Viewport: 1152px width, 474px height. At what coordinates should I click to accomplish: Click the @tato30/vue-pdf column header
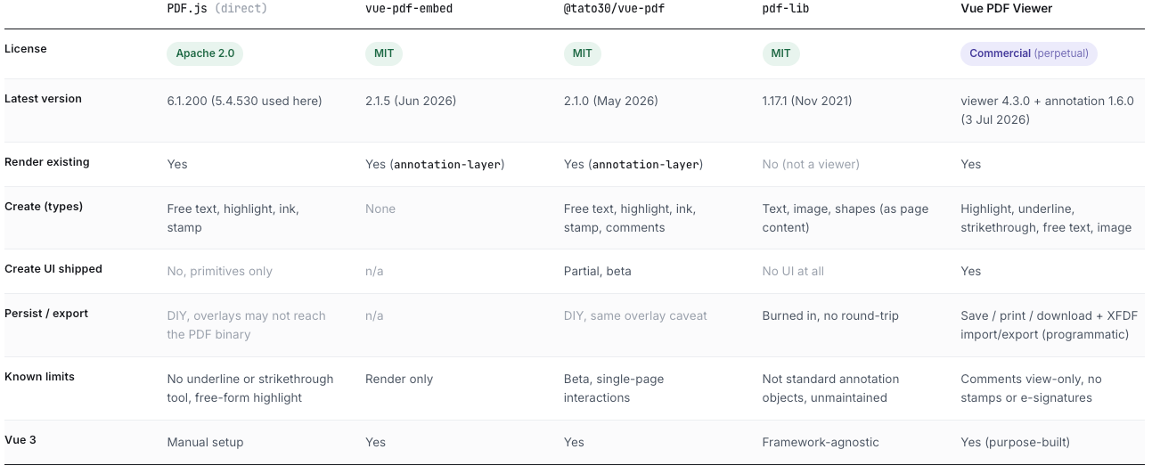tap(616, 8)
